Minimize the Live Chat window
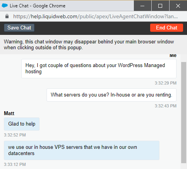Screen dimensions: 187x169 point(142,6)
